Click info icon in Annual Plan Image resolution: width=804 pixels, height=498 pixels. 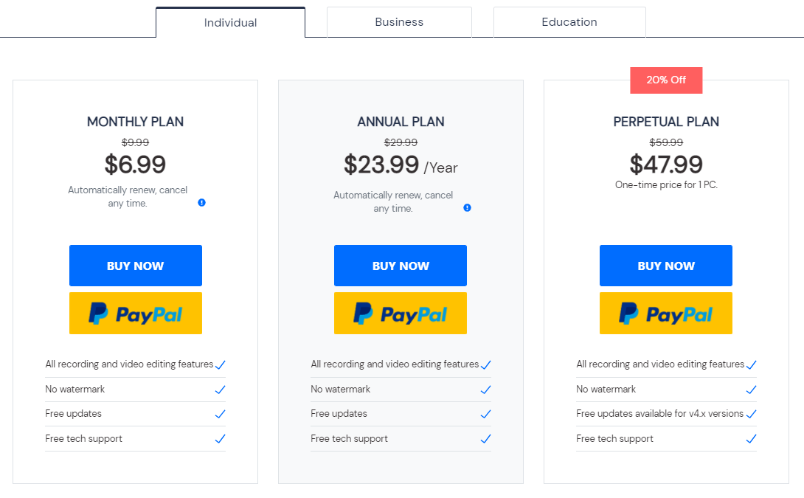pos(467,208)
